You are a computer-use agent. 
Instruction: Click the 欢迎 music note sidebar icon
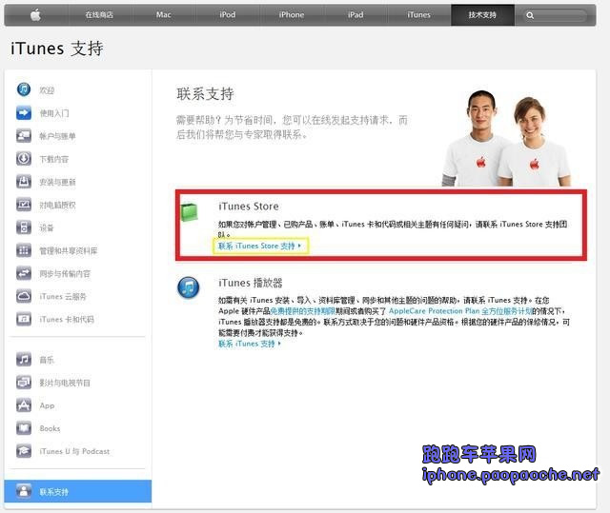coord(24,89)
